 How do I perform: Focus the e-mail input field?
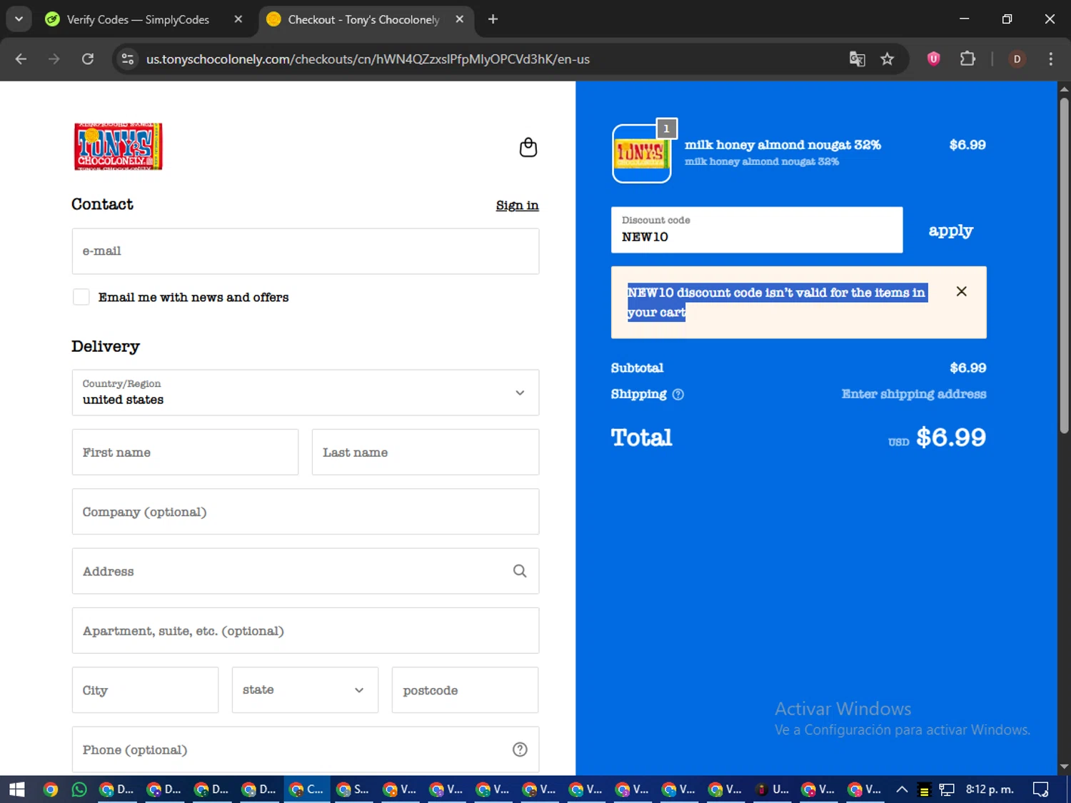[x=306, y=251]
